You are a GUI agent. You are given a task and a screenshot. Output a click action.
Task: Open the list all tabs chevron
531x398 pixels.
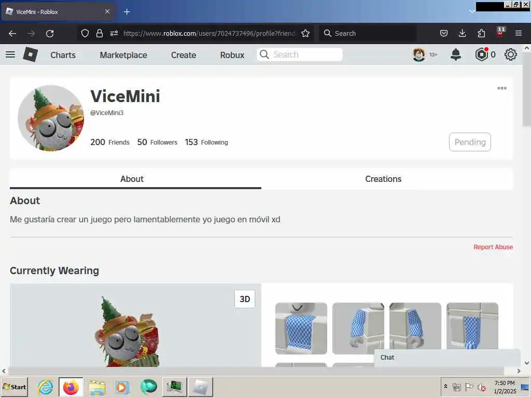[x=472, y=11]
